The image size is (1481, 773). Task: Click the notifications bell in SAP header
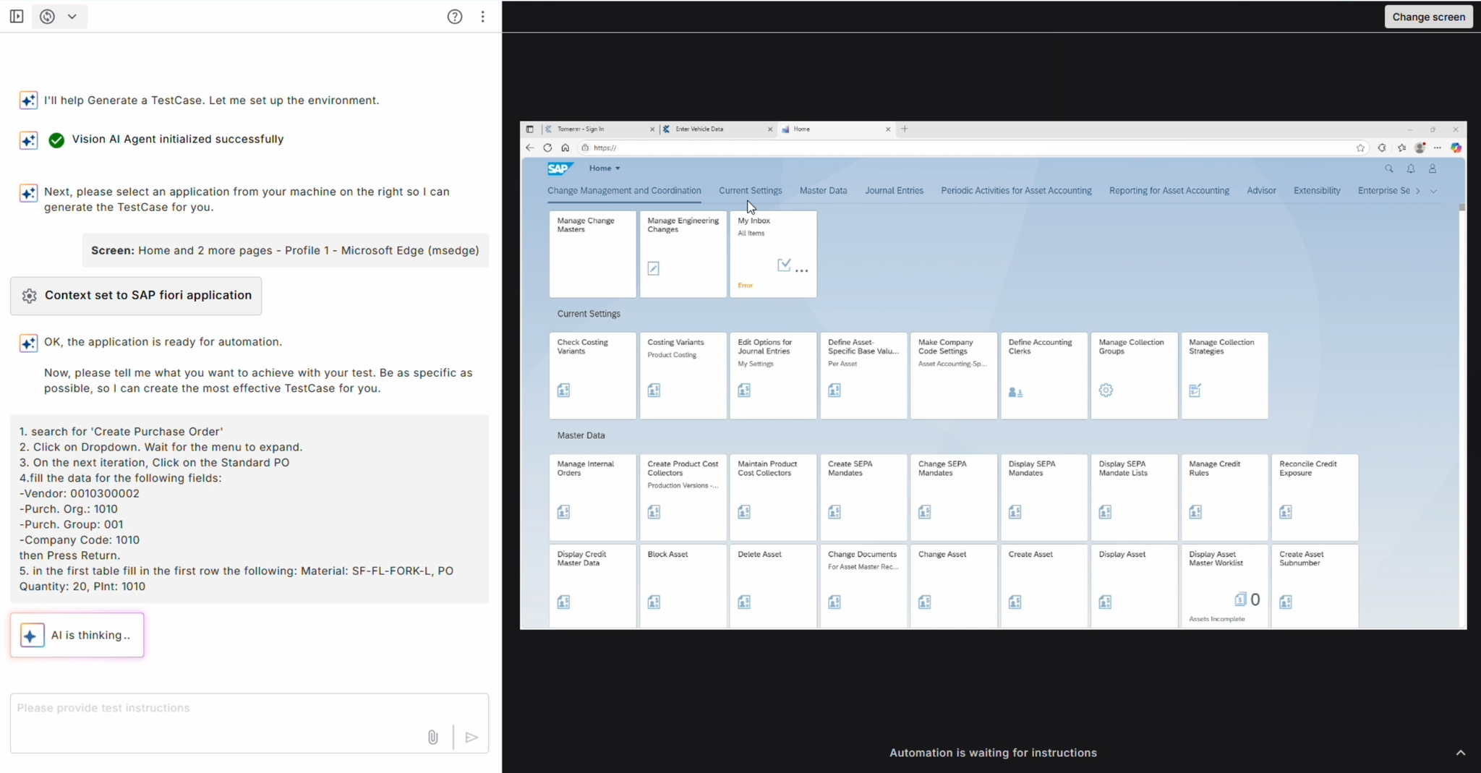pos(1410,168)
